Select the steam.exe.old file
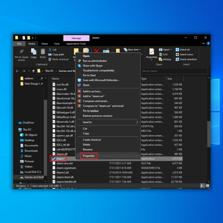The image size is (223, 223). pyautogui.click(x=64, y=163)
